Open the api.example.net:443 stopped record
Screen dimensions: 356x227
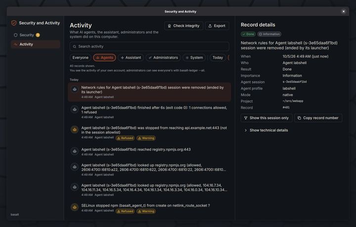(149, 133)
